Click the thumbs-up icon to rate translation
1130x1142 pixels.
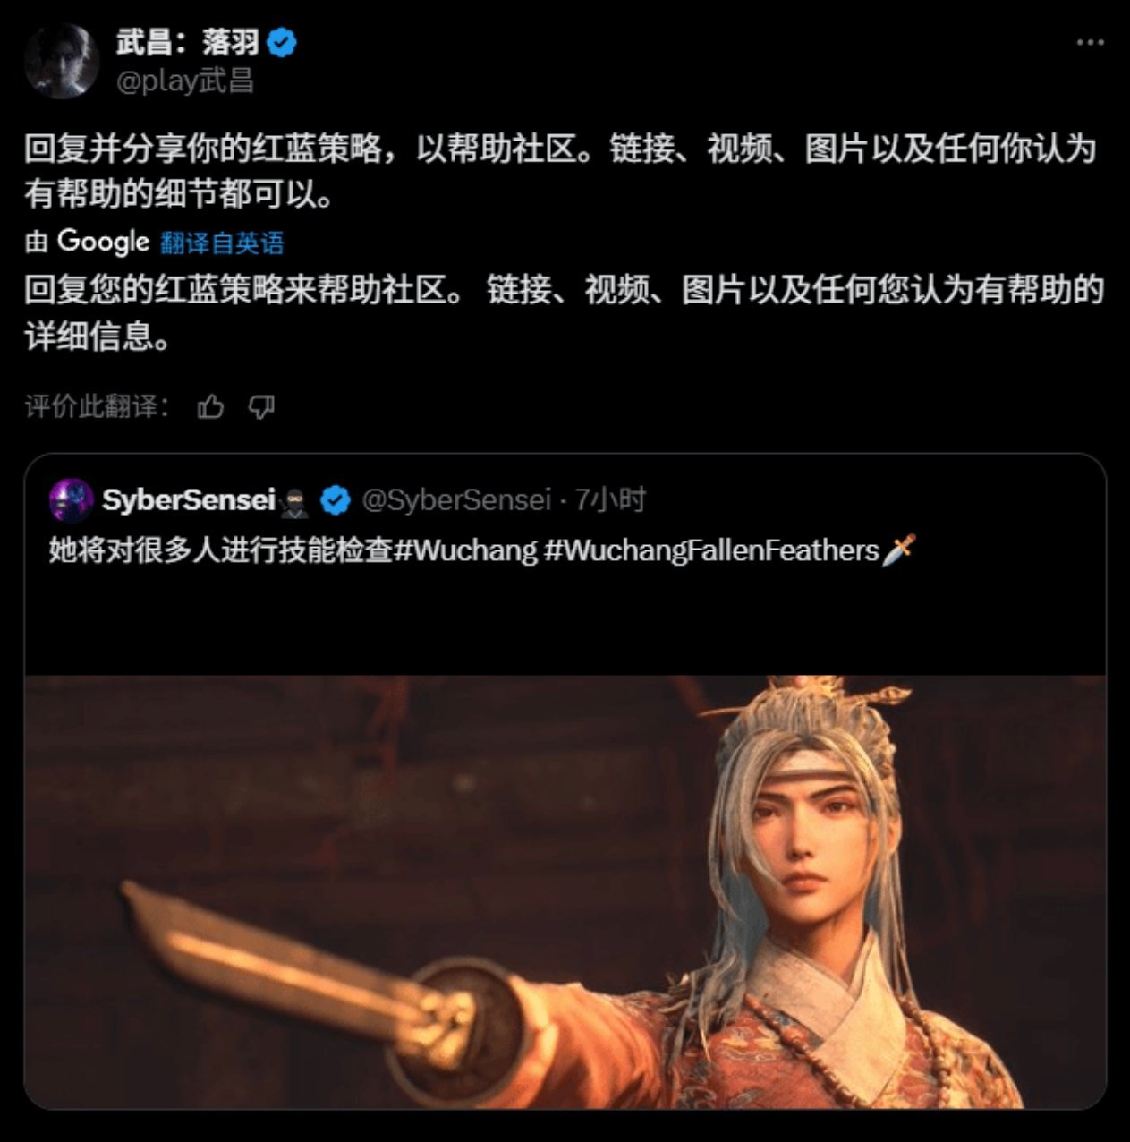(x=210, y=407)
